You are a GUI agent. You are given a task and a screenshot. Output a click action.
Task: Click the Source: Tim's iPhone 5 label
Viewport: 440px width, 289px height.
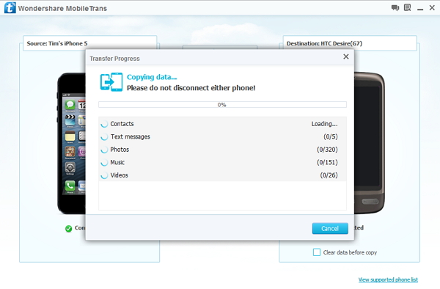click(57, 43)
